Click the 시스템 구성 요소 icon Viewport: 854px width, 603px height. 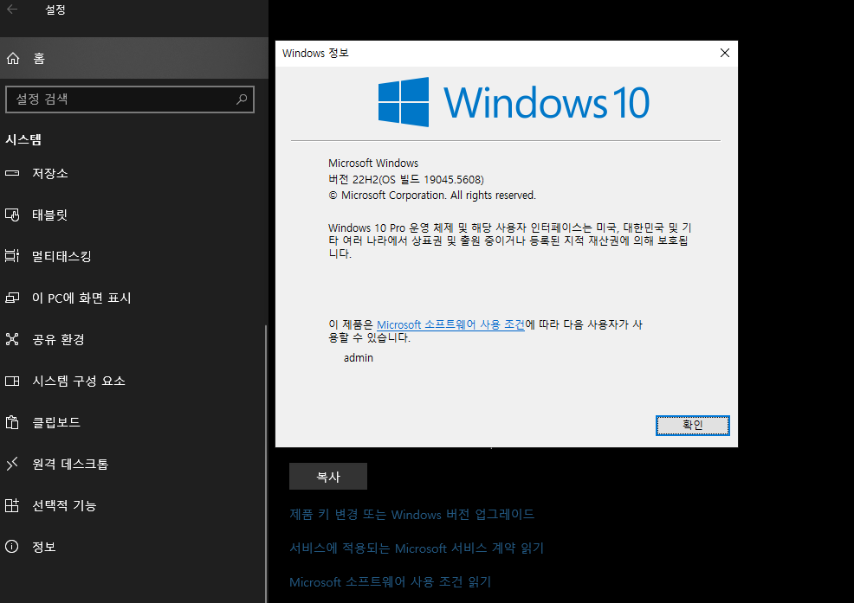click(12, 381)
